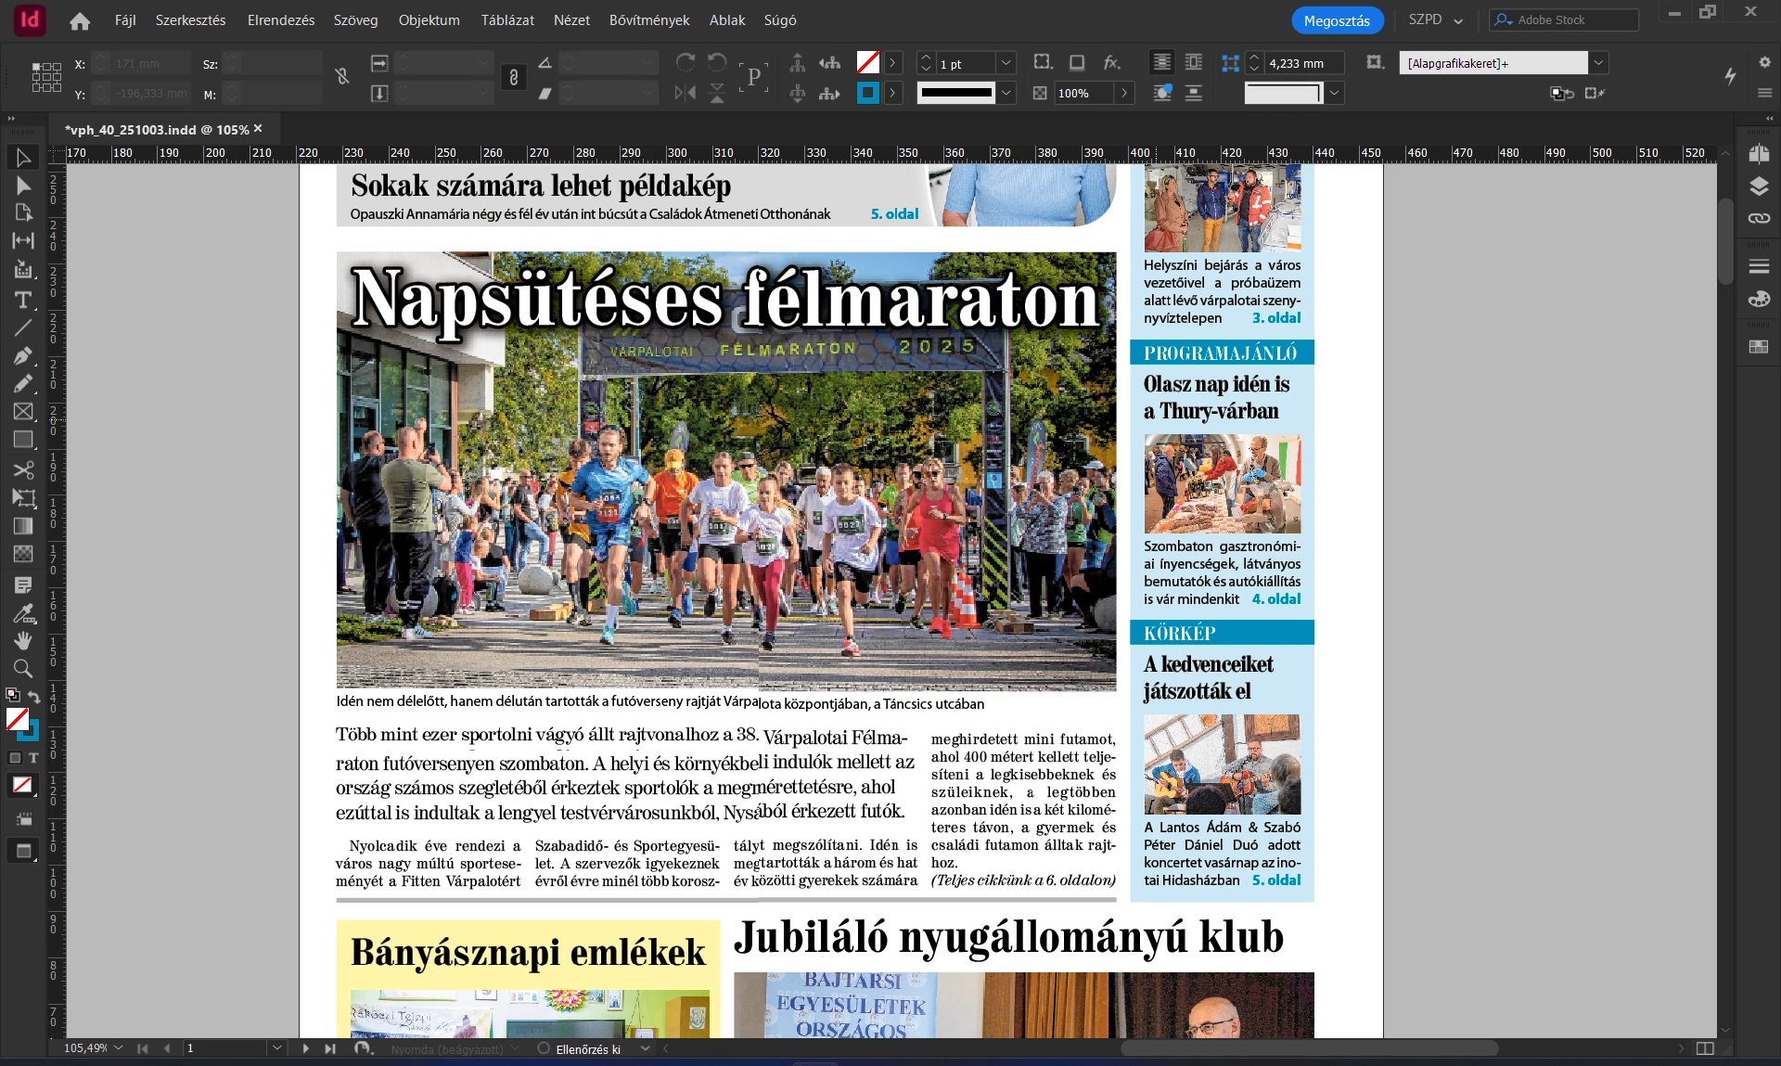Viewport: 1781px width, 1066px height.
Task: Open the zoom level dropdown in status bar
Action: [x=119, y=1048]
